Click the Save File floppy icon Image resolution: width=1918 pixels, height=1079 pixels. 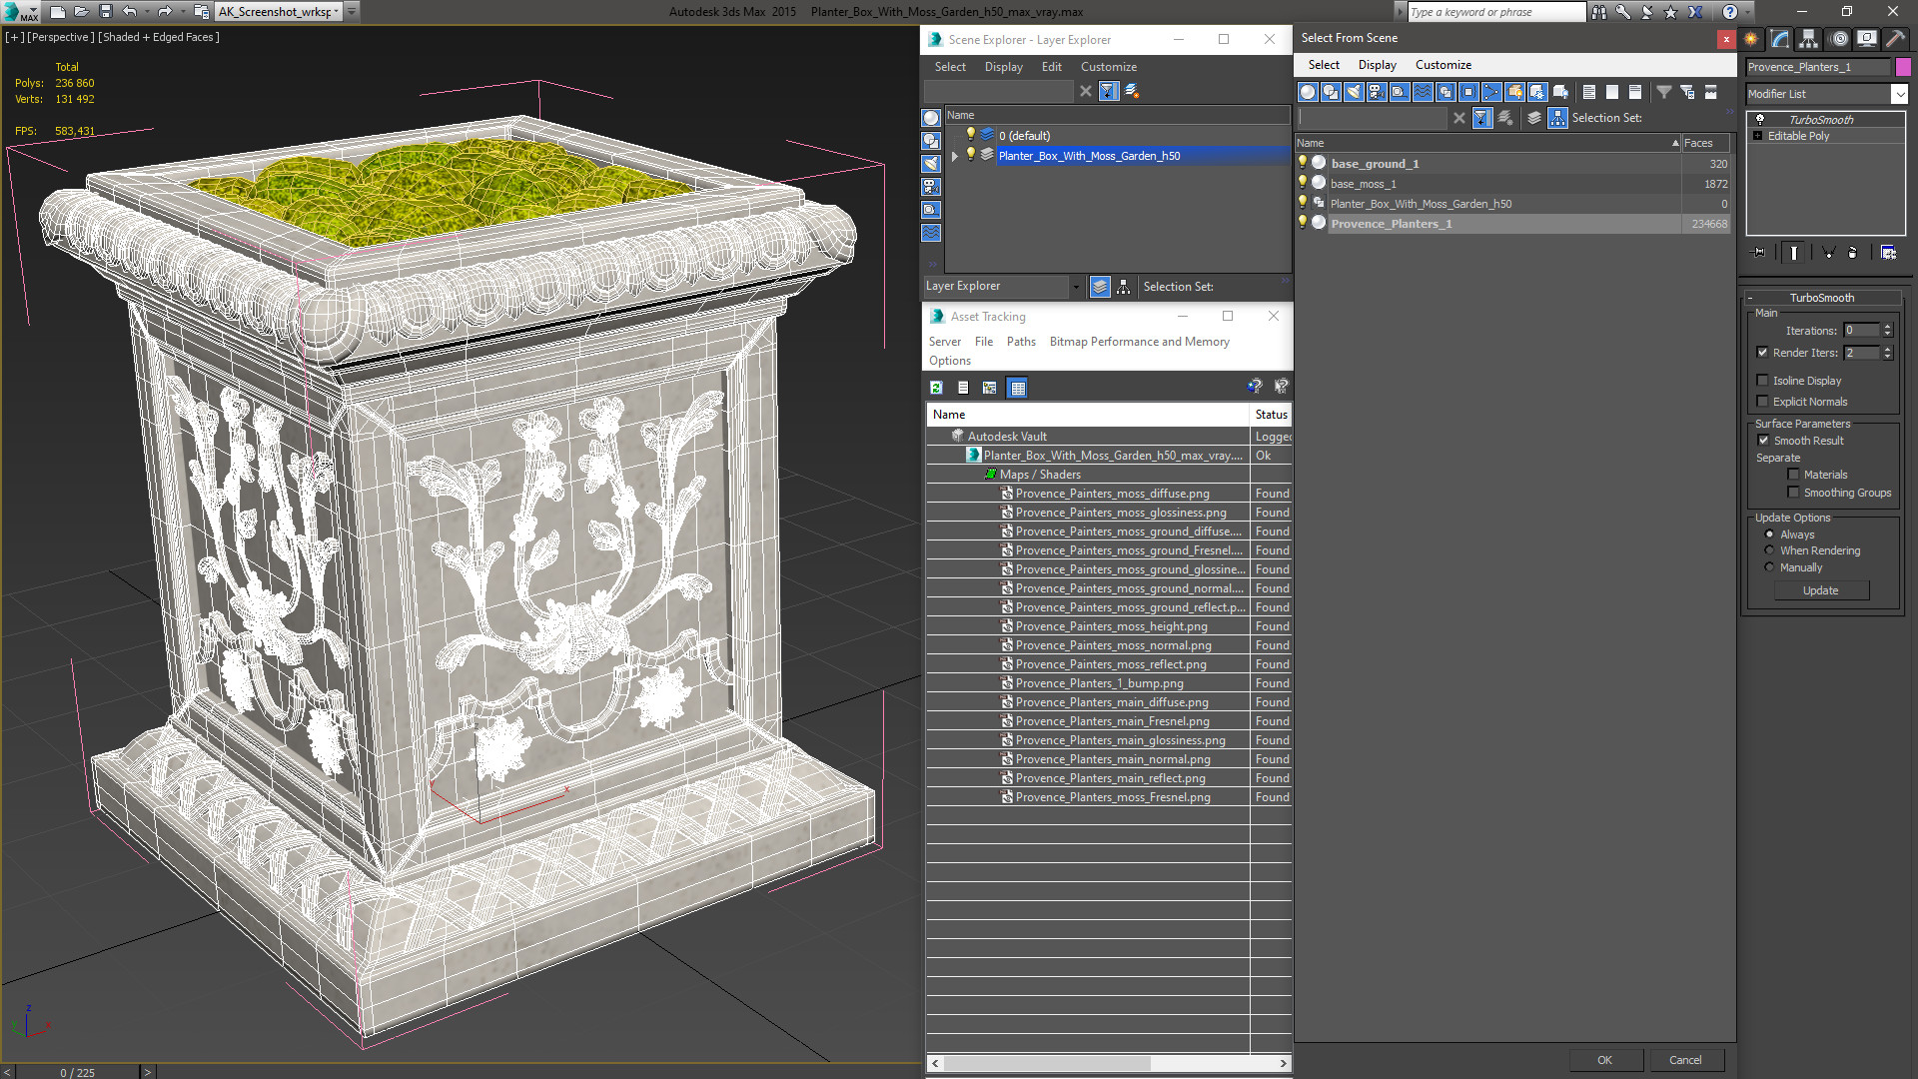pos(105,12)
